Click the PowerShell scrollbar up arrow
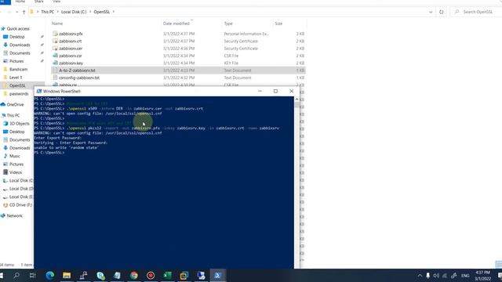This screenshot has width=502, height=282. 296,99
